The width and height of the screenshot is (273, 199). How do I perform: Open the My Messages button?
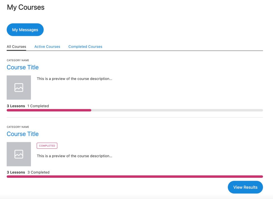pos(25,30)
